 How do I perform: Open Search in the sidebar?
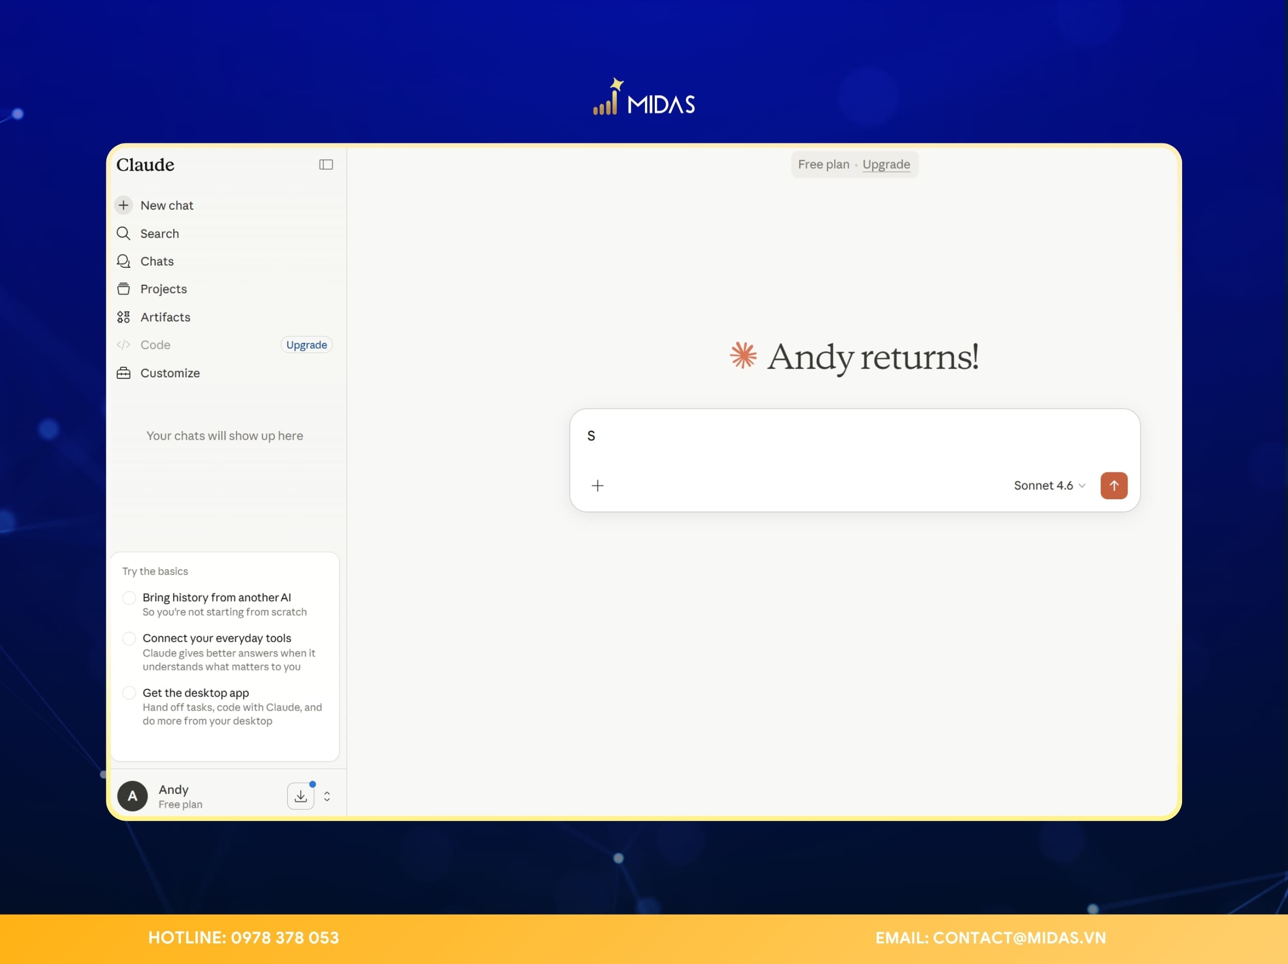(159, 233)
